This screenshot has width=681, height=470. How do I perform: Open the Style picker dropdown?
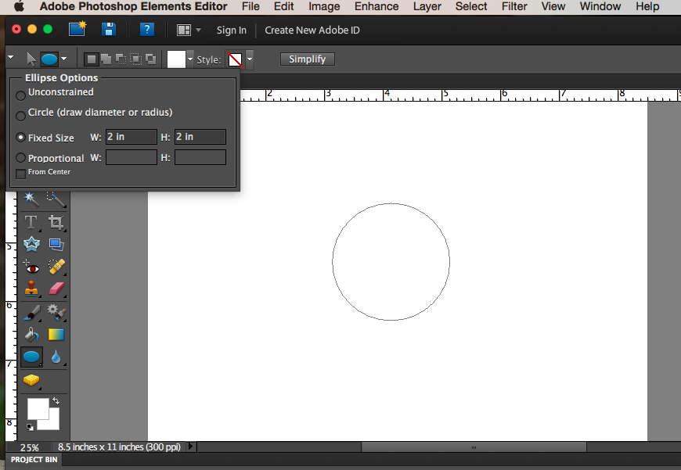[249, 58]
